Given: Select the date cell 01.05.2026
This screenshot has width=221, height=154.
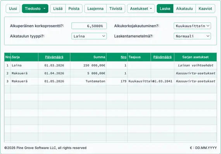Looking at the screenshot, I should click(x=54, y=81).
